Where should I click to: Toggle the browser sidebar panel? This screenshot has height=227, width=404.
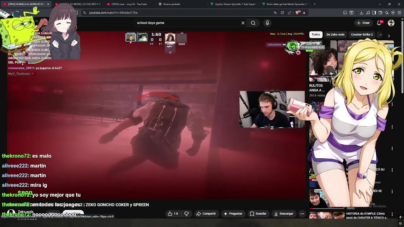tap(374, 13)
